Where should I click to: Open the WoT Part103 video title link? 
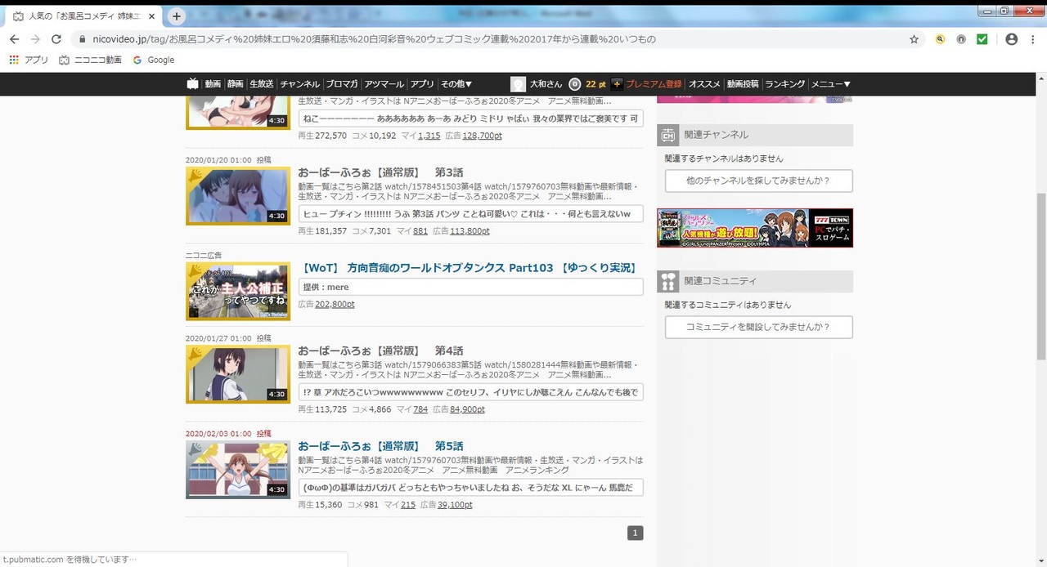(469, 268)
